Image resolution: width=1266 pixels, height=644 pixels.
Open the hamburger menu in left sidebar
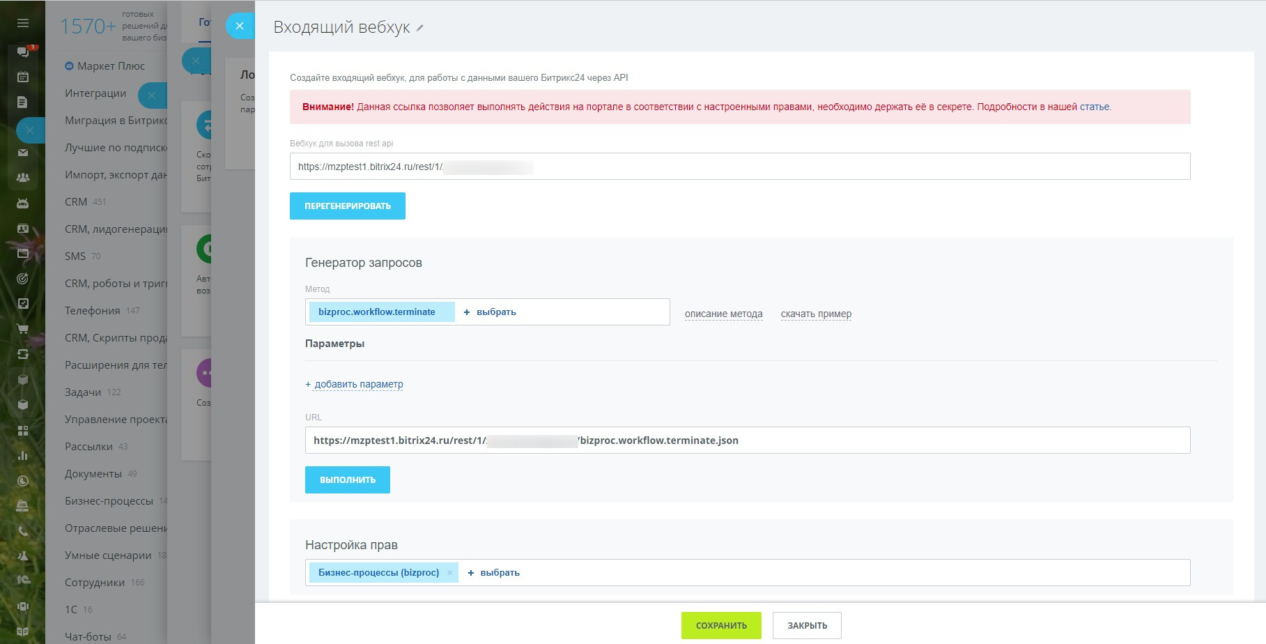pyautogui.click(x=22, y=23)
